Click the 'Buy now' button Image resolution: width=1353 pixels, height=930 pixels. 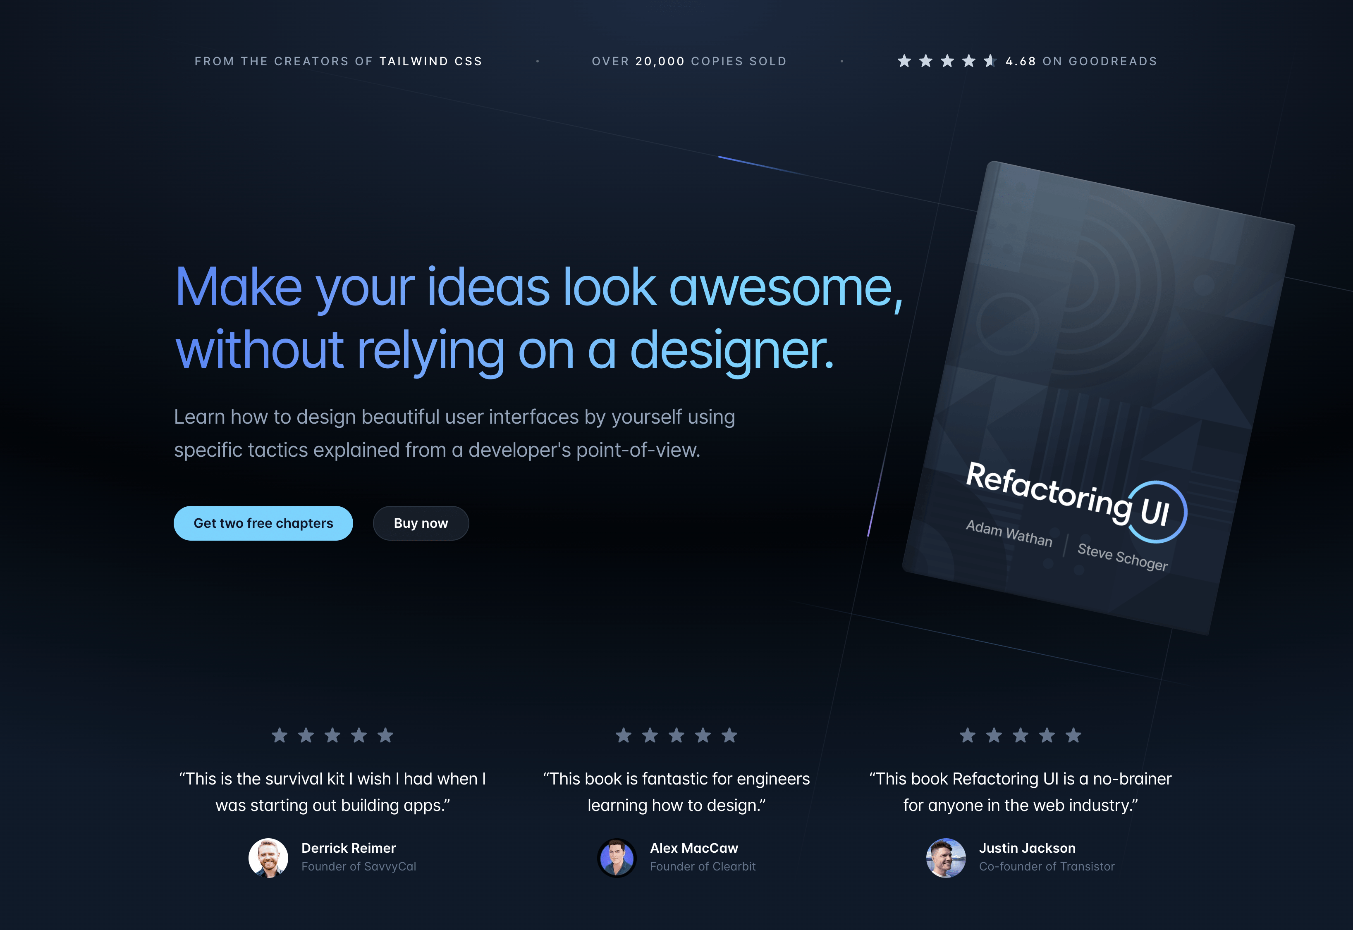(421, 523)
